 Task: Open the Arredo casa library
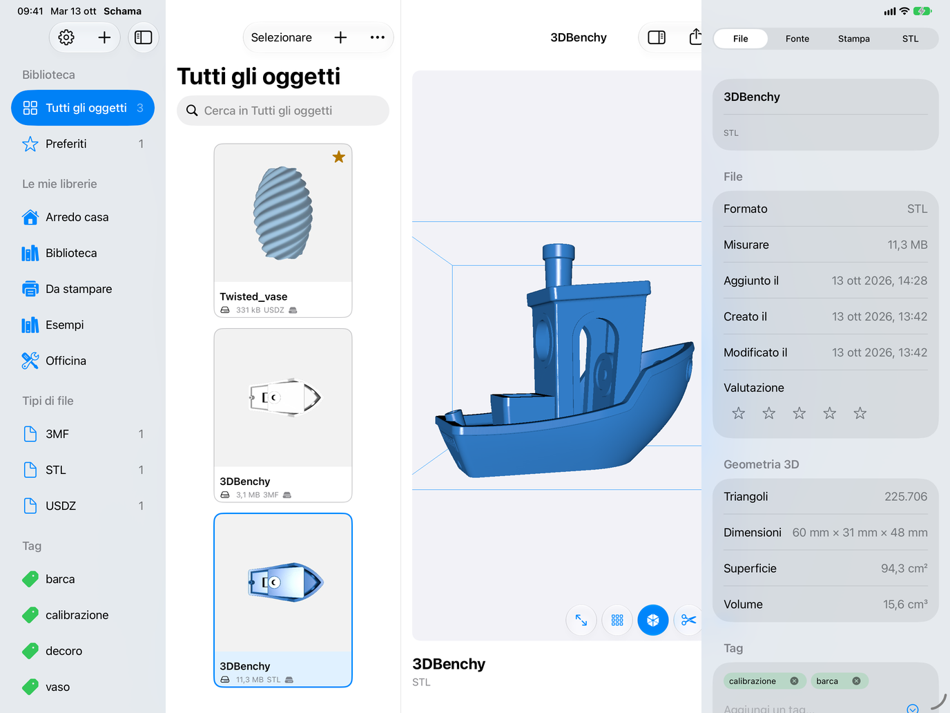click(83, 217)
